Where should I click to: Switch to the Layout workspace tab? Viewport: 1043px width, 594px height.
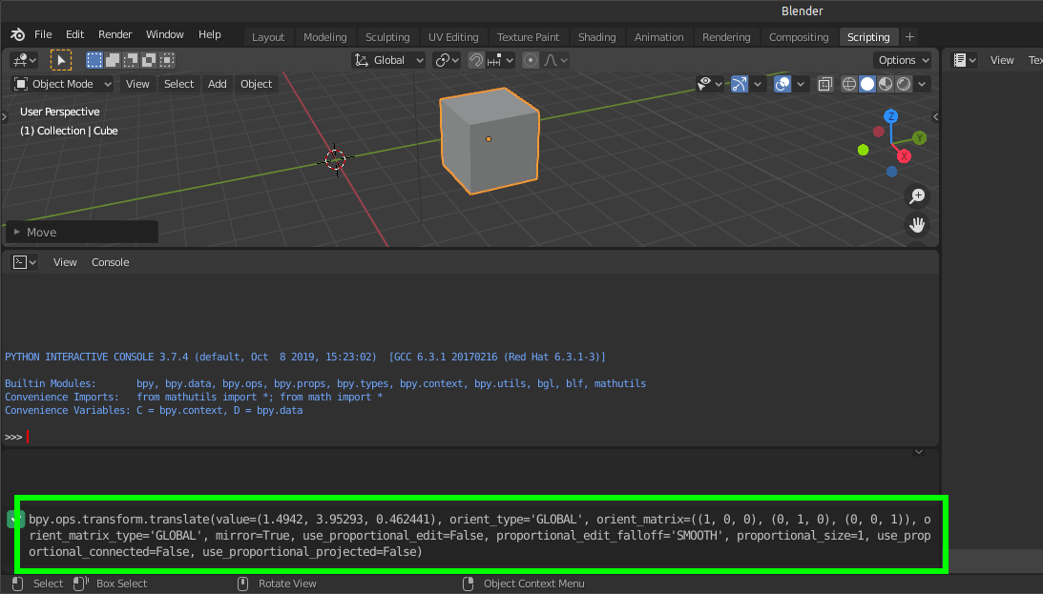click(x=268, y=36)
